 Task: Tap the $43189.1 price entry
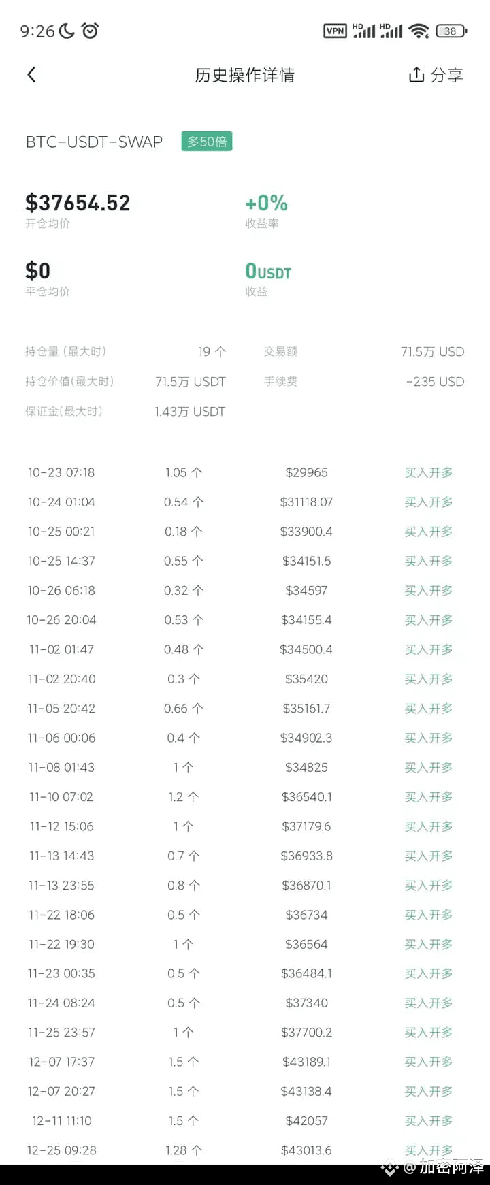click(306, 1062)
